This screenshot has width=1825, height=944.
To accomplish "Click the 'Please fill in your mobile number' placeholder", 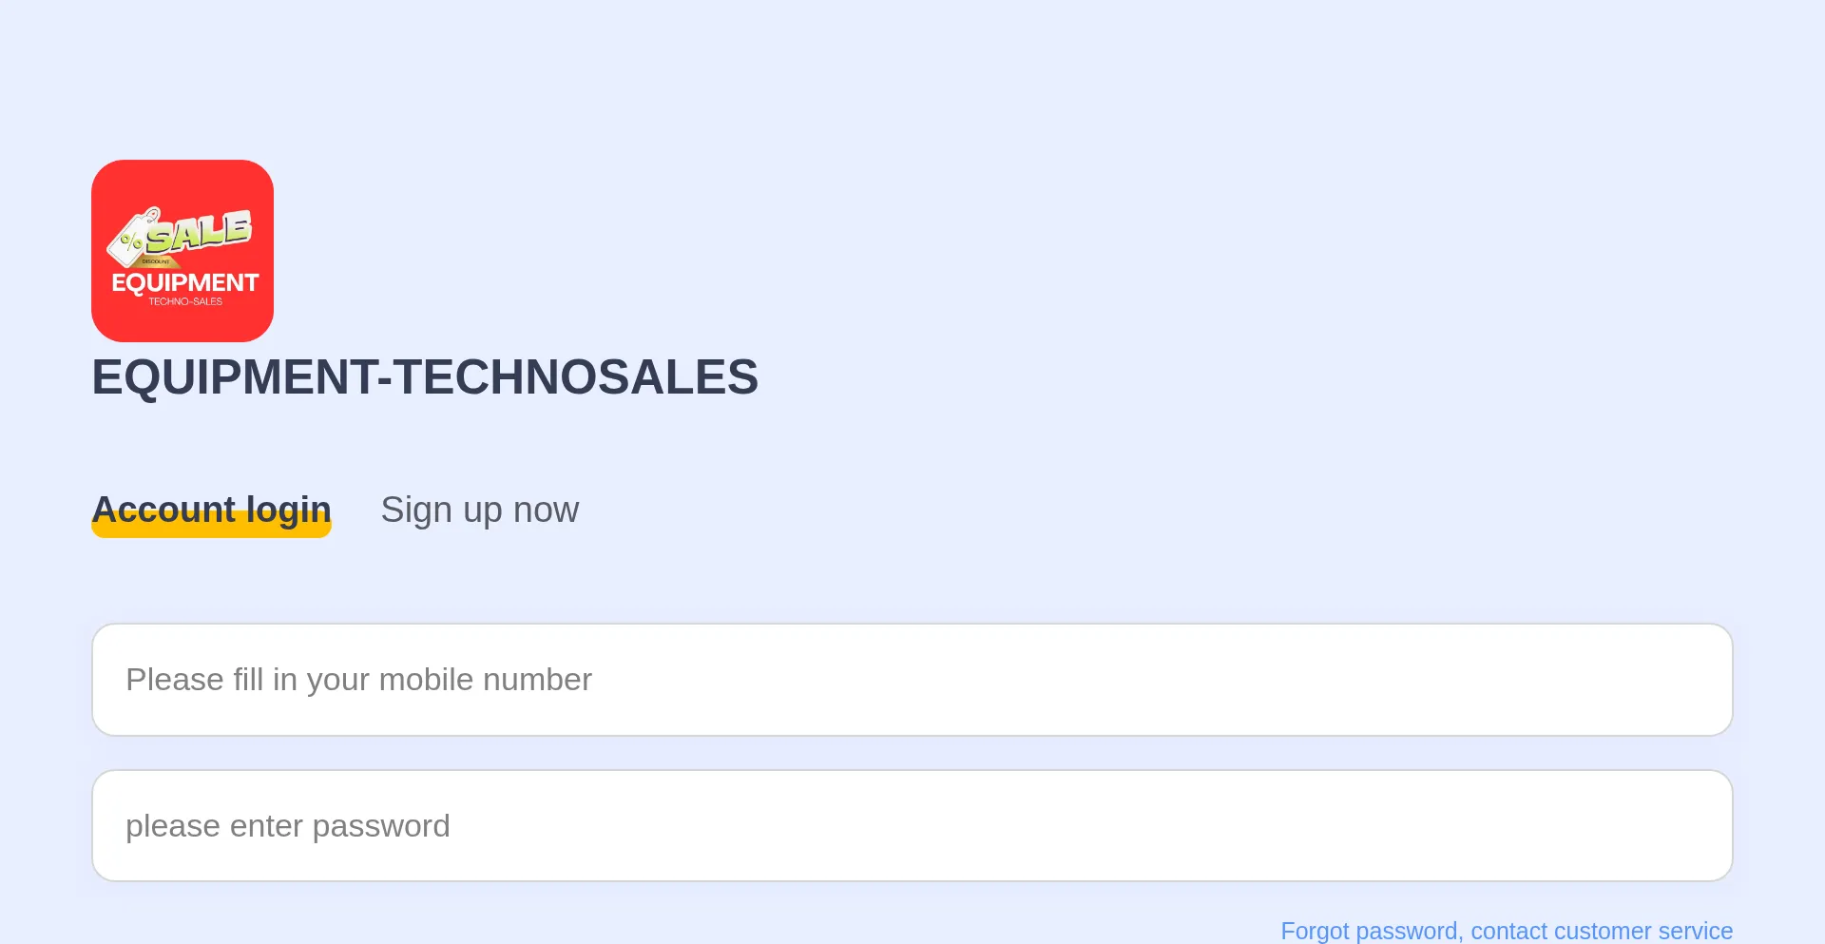I will [358, 680].
